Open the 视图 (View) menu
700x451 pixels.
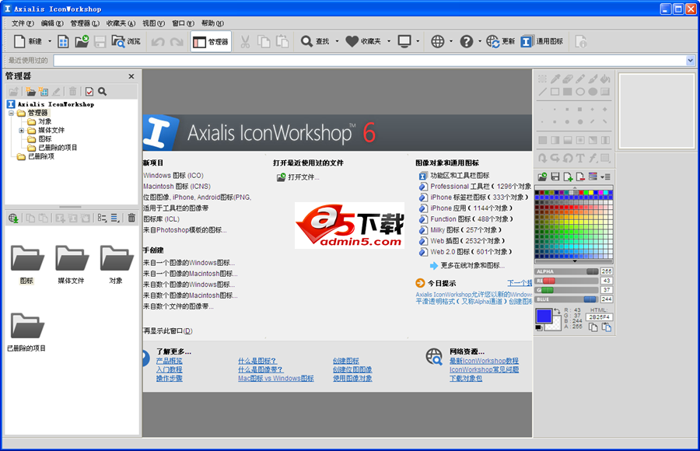(x=153, y=23)
